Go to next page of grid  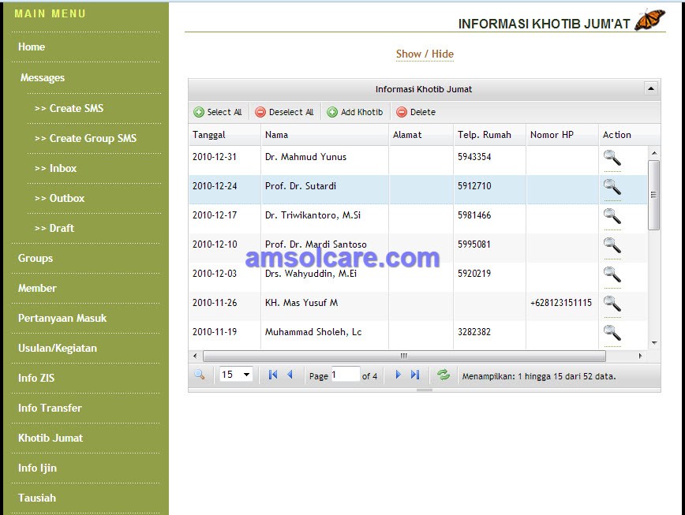pos(398,375)
